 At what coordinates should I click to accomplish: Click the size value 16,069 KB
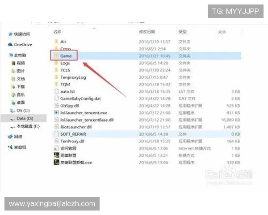(x=230, y=120)
